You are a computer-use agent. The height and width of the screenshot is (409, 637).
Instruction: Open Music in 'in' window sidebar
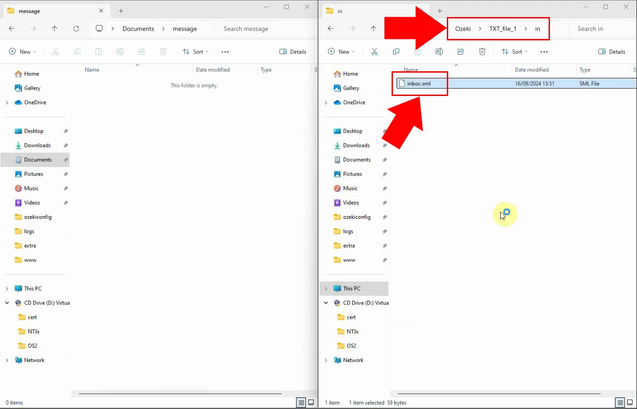click(x=350, y=189)
